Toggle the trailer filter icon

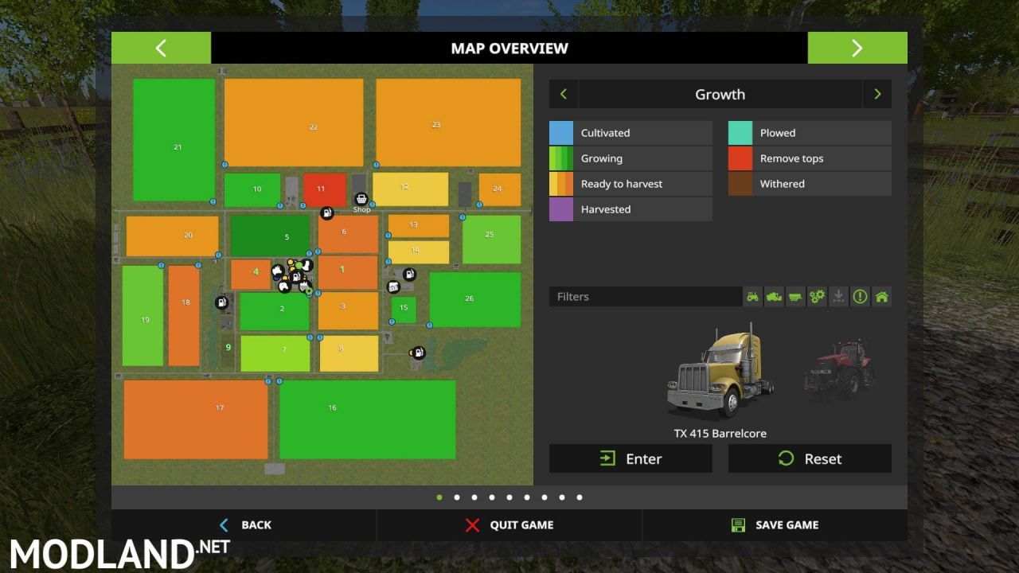[795, 297]
